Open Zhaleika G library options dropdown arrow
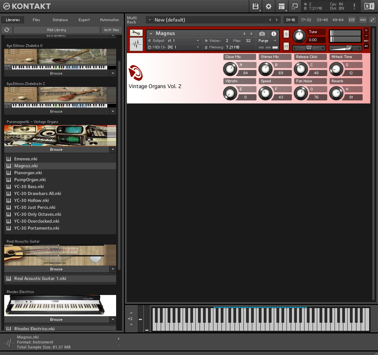 [113, 73]
